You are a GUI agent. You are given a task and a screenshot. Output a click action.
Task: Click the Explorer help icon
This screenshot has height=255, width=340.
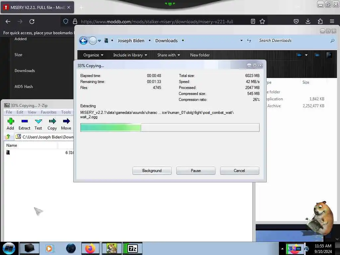click(329, 55)
